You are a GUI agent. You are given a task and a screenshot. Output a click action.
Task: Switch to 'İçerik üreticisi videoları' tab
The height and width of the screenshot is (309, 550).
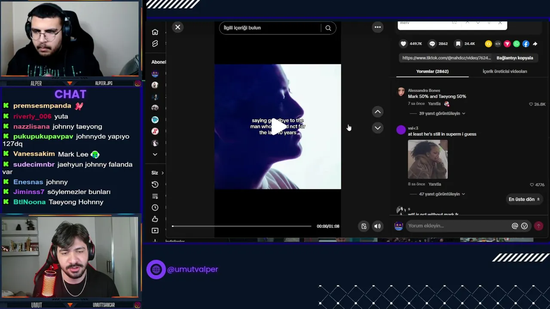(x=505, y=71)
